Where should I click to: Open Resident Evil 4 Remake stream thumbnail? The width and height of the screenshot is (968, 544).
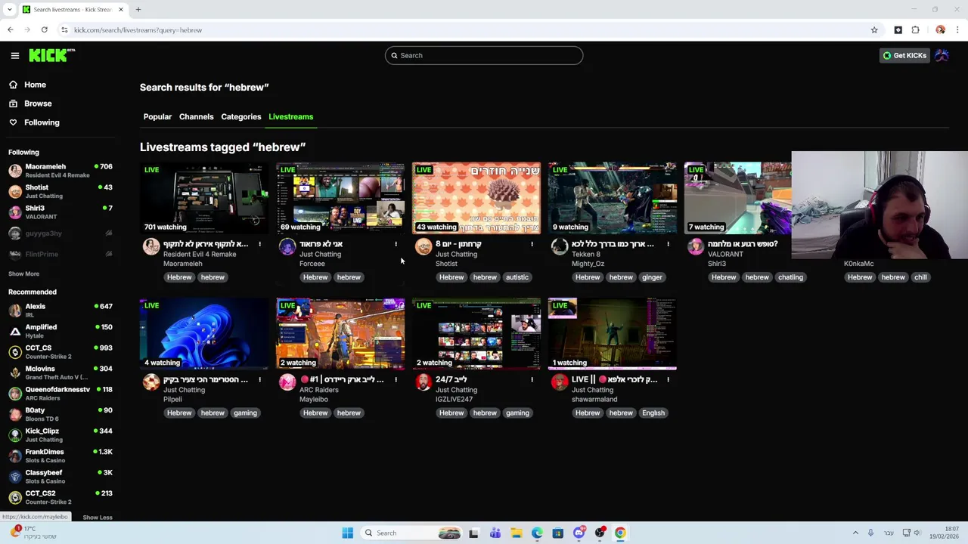pyautogui.click(x=204, y=198)
